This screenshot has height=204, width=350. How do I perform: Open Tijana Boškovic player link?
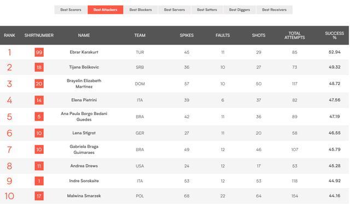(84, 67)
